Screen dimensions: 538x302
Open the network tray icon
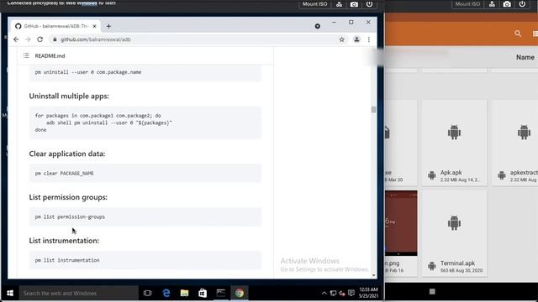pos(333,293)
